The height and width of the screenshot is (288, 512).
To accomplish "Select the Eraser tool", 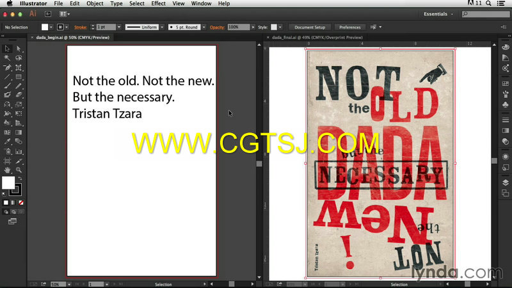I will click(x=19, y=95).
